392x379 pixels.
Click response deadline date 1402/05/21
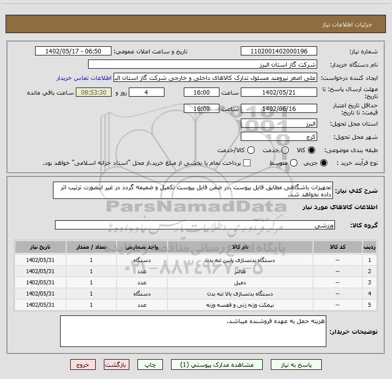tap(279, 92)
